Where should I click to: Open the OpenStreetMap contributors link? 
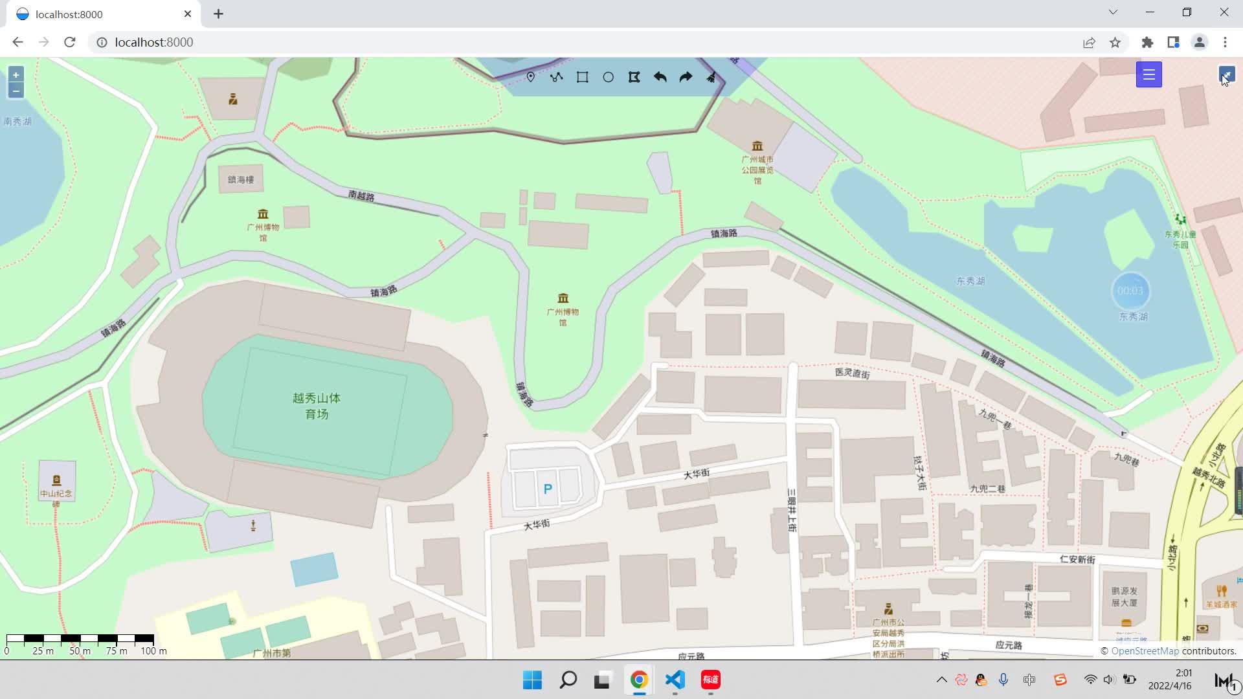1145,650
